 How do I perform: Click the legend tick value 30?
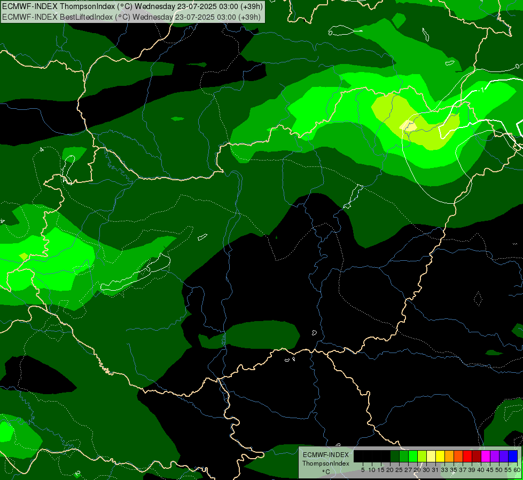pyautogui.click(x=427, y=470)
